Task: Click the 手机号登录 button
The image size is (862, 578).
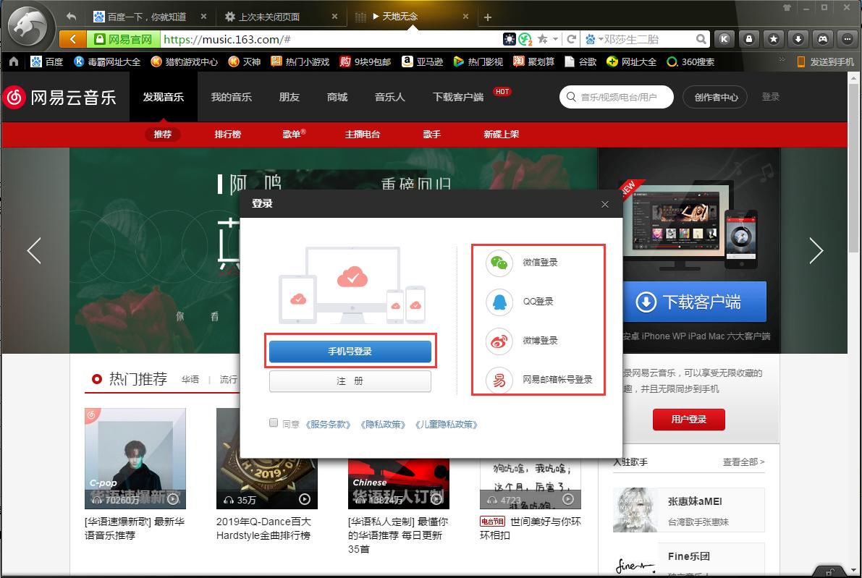Action: click(x=350, y=351)
